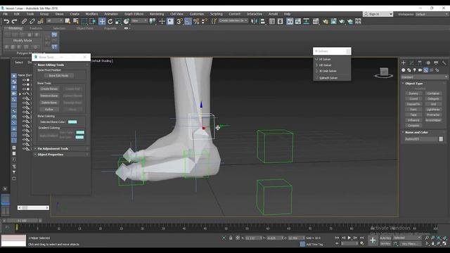Click Refine button in Bone Tools
450x253 pixels.
click(49, 110)
